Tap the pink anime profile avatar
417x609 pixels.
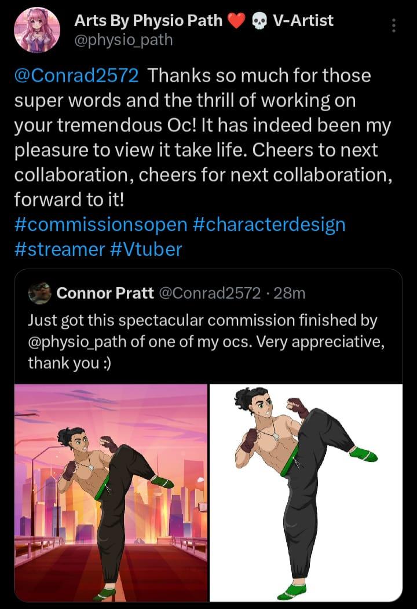tap(36, 30)
